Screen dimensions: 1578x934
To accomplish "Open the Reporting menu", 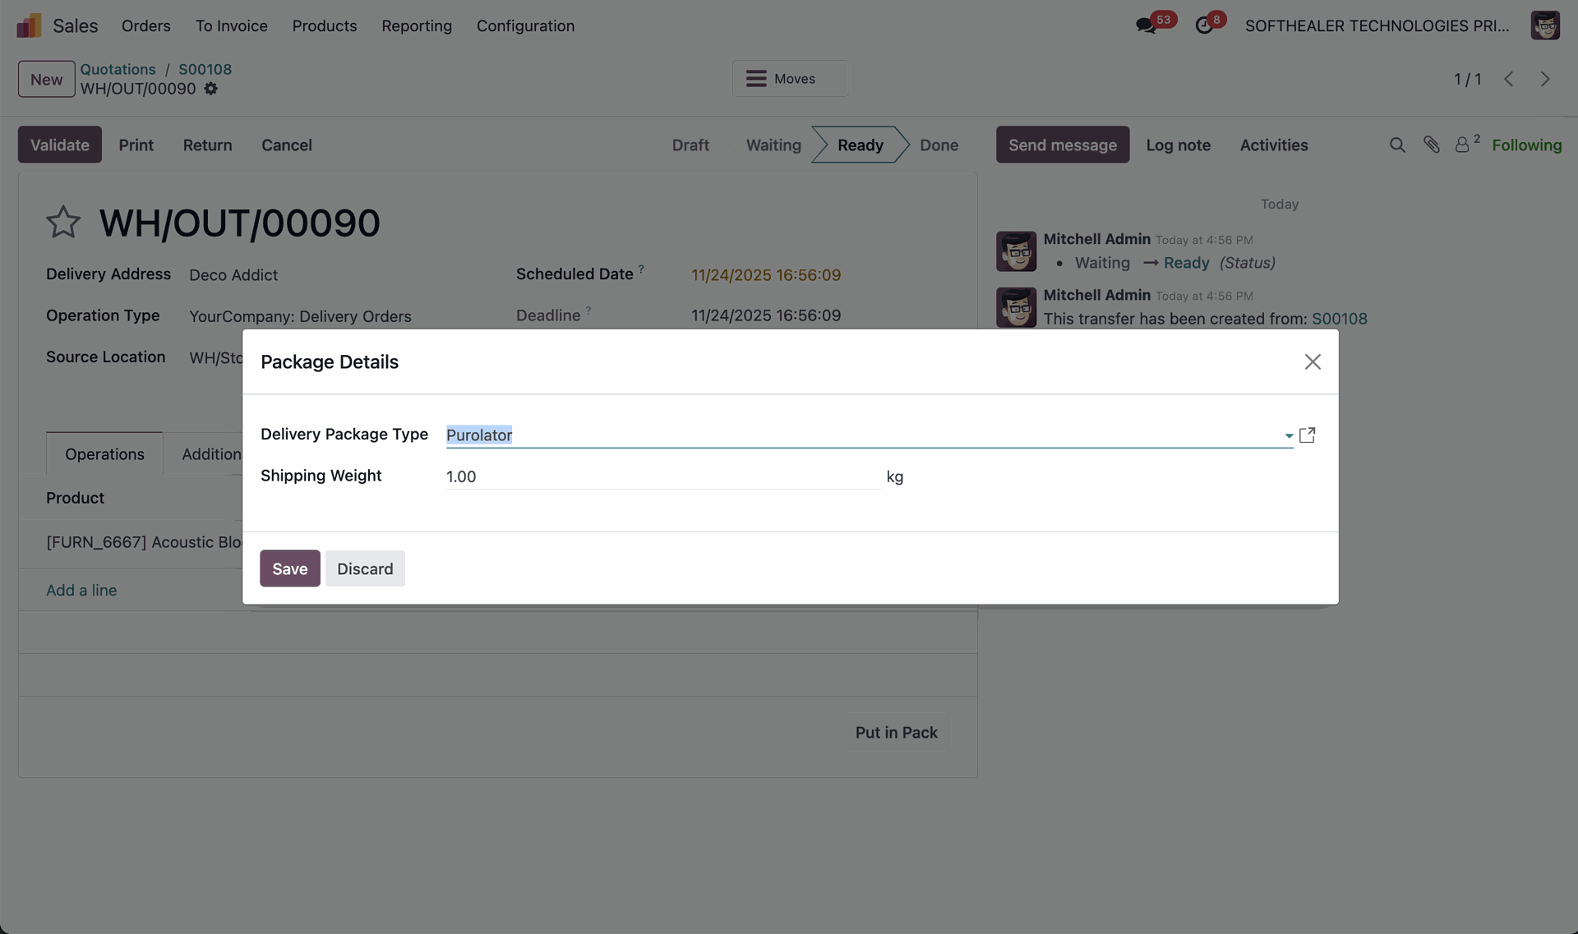I will pos(416,25).
